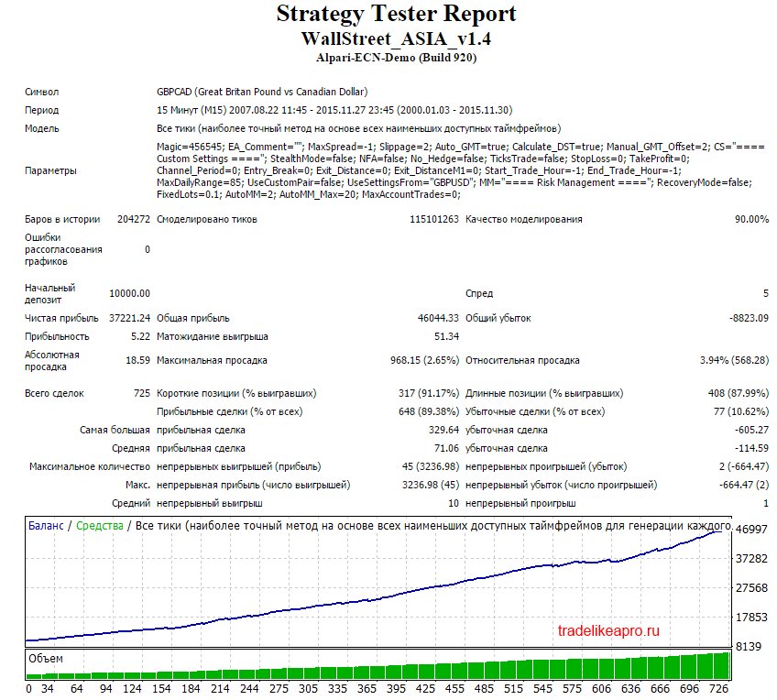Screen dimensions: 777x700
Task: Click chart axis value 46997
Action: (751, 529)
